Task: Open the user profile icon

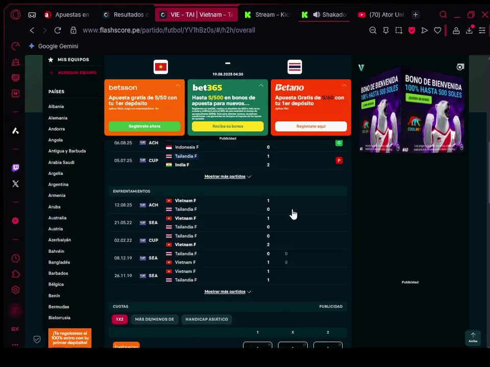Action: click(456, 30)
